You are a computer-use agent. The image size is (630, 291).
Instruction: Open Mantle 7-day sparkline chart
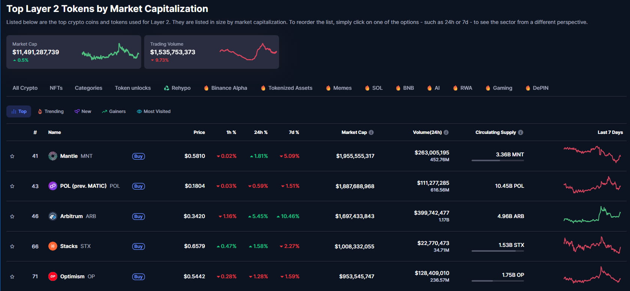pyautogui.click(x=592, y=154)
